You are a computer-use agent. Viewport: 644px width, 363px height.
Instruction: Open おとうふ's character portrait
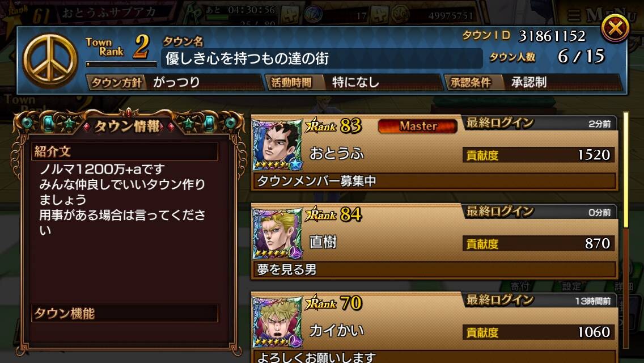277,145
